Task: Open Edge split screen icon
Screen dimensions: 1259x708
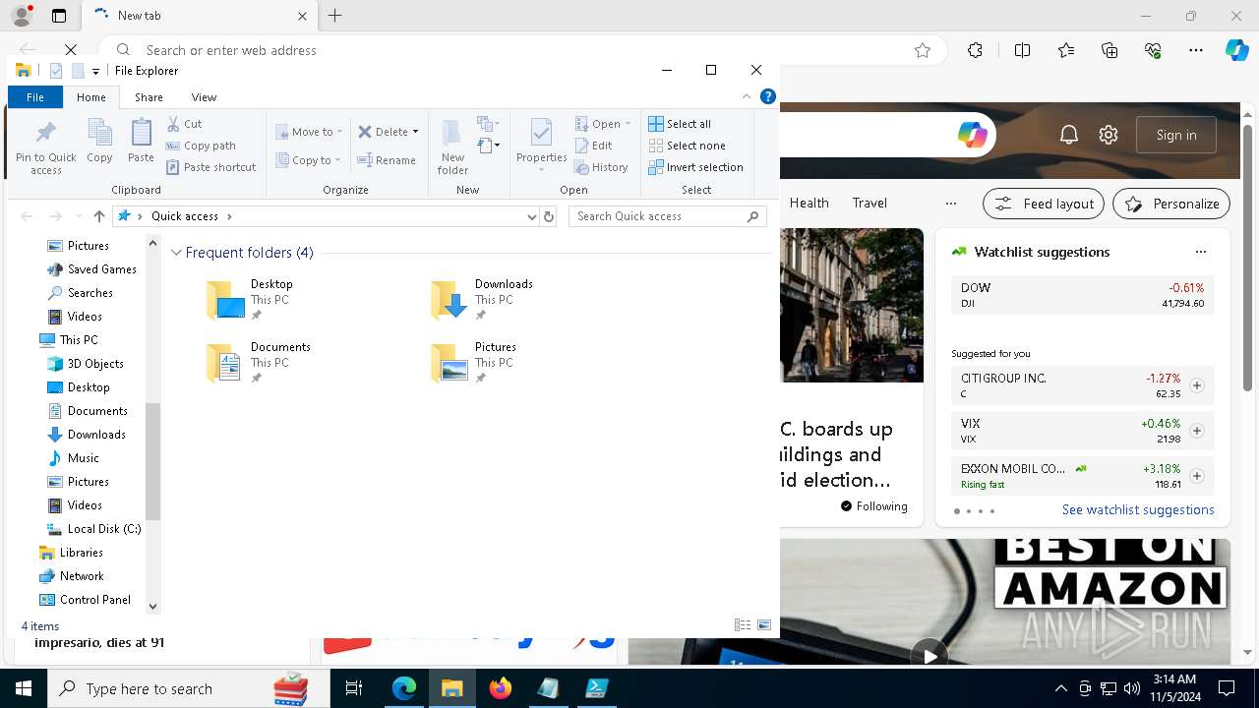Action: point(1022,50)
